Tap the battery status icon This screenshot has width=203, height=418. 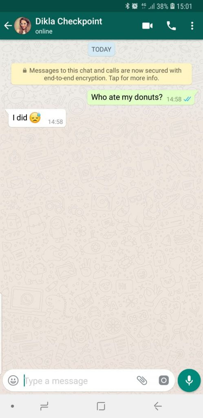pos(172,6)
